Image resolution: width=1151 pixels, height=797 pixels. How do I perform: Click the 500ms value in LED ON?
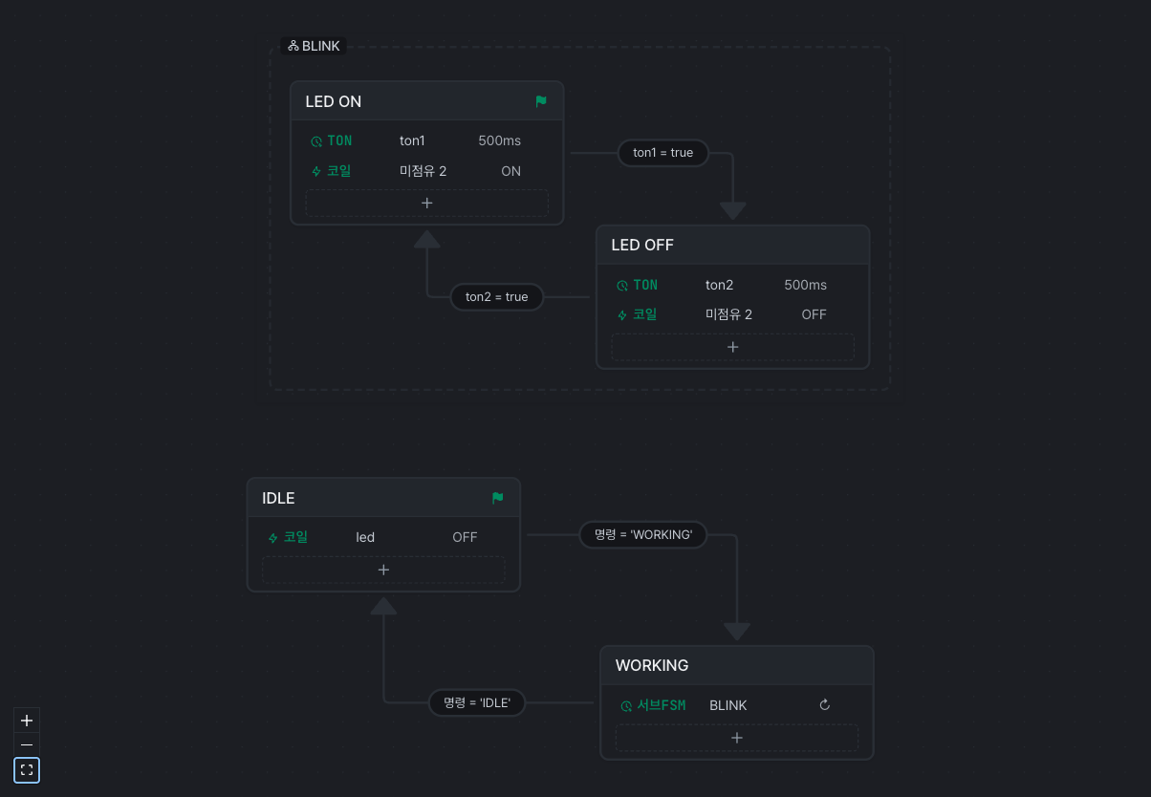(500, 140)
